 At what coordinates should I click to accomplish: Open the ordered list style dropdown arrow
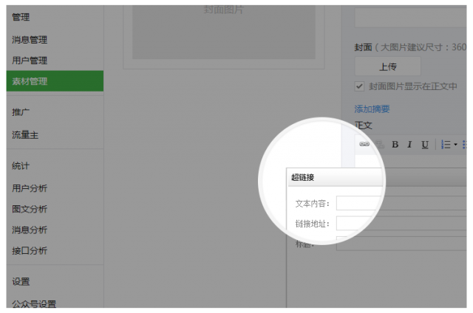tap(455, 145)
